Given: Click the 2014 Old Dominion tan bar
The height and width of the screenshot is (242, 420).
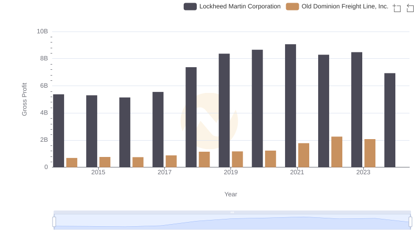Looking at the screenshot, I should (x=72, y=163).
